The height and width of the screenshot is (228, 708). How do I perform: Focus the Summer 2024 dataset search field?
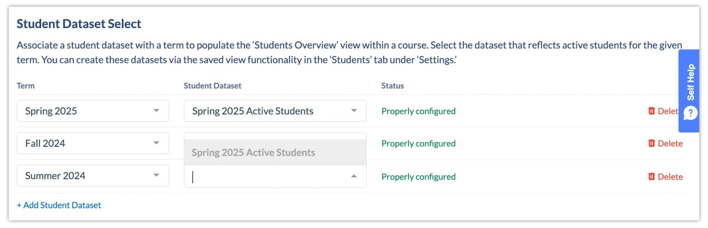pyautogui.click(x=265, y=177)
